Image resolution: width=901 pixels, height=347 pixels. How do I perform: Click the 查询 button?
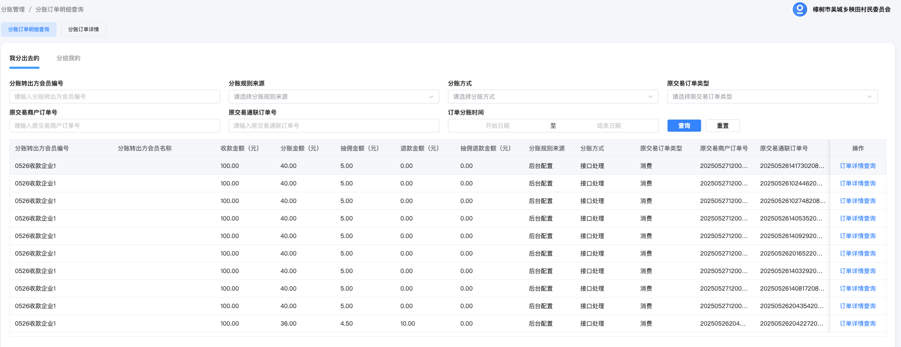pos(684,126)
